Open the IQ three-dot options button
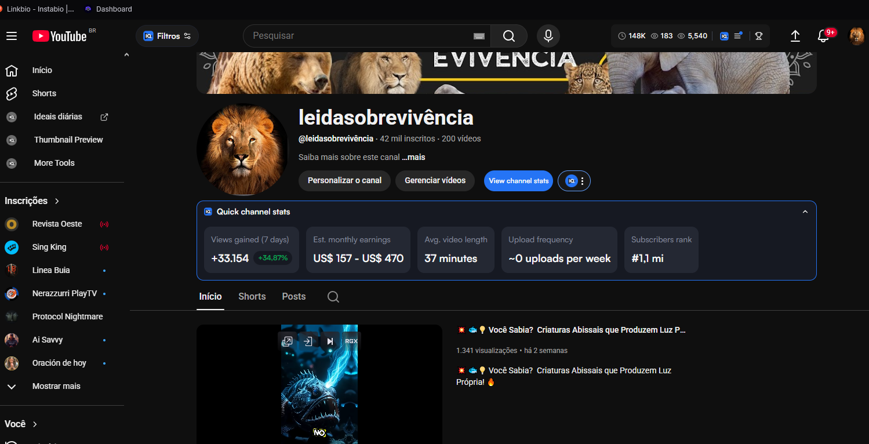Screen dimensions: 869x444 [574, 181]
